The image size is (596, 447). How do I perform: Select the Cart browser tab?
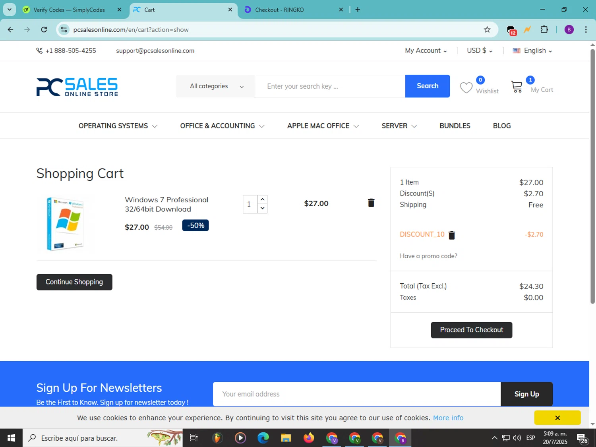[x=149, y=10]
